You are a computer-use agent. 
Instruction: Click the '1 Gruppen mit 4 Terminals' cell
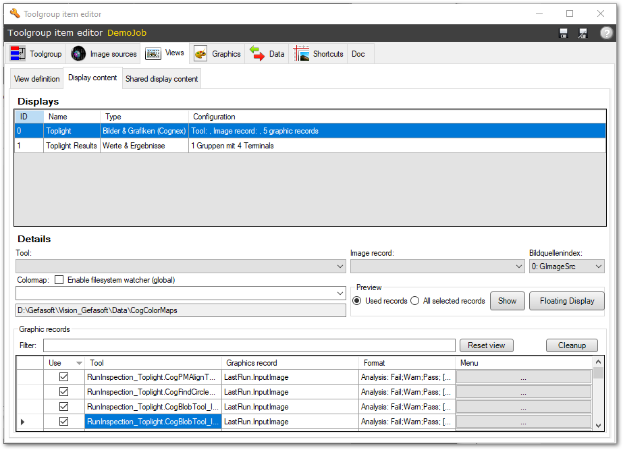pos(398,145)
